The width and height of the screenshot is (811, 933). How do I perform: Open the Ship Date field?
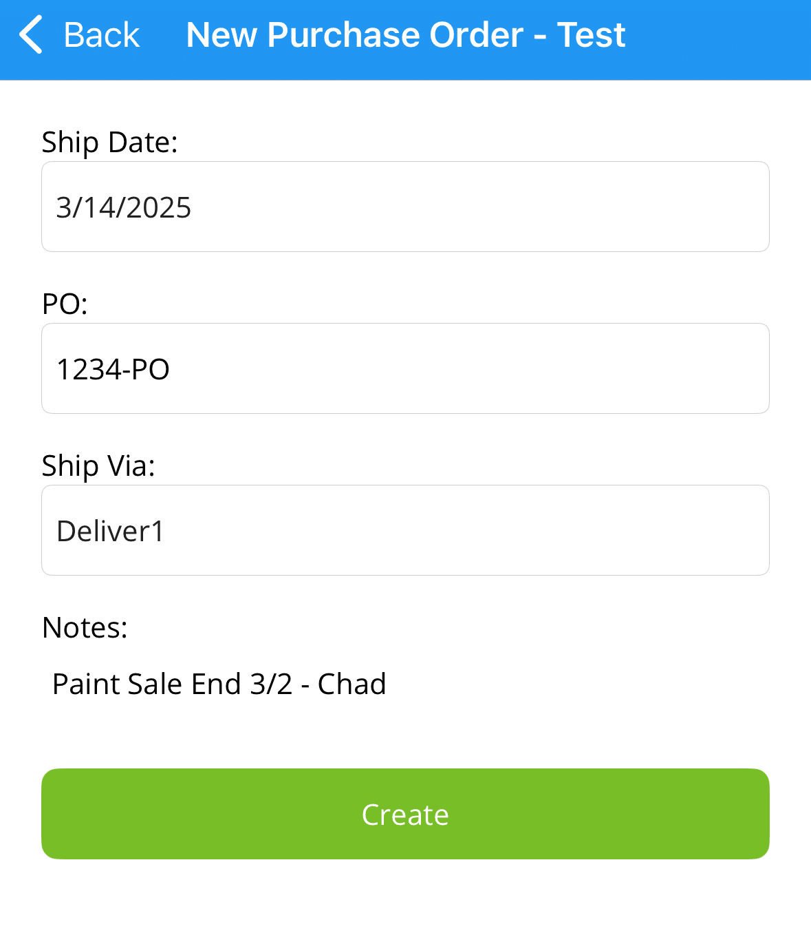point(405,207)
